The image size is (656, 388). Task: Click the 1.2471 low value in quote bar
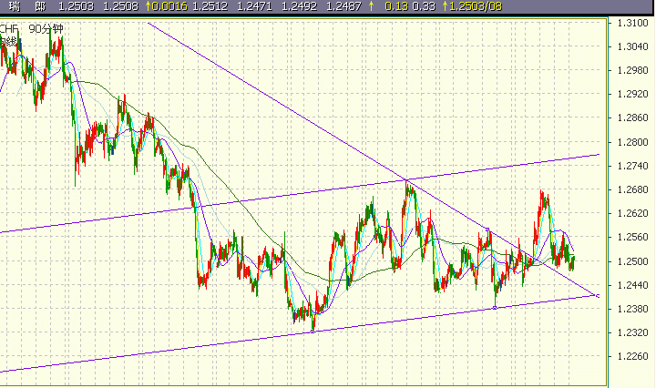(254, 6)
